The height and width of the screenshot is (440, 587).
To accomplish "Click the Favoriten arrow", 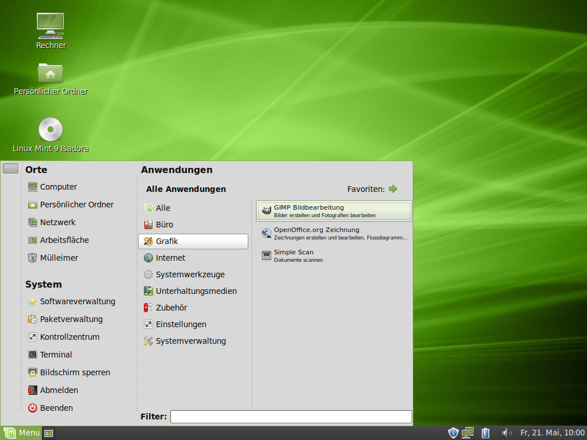I will (x=394, y=188).
